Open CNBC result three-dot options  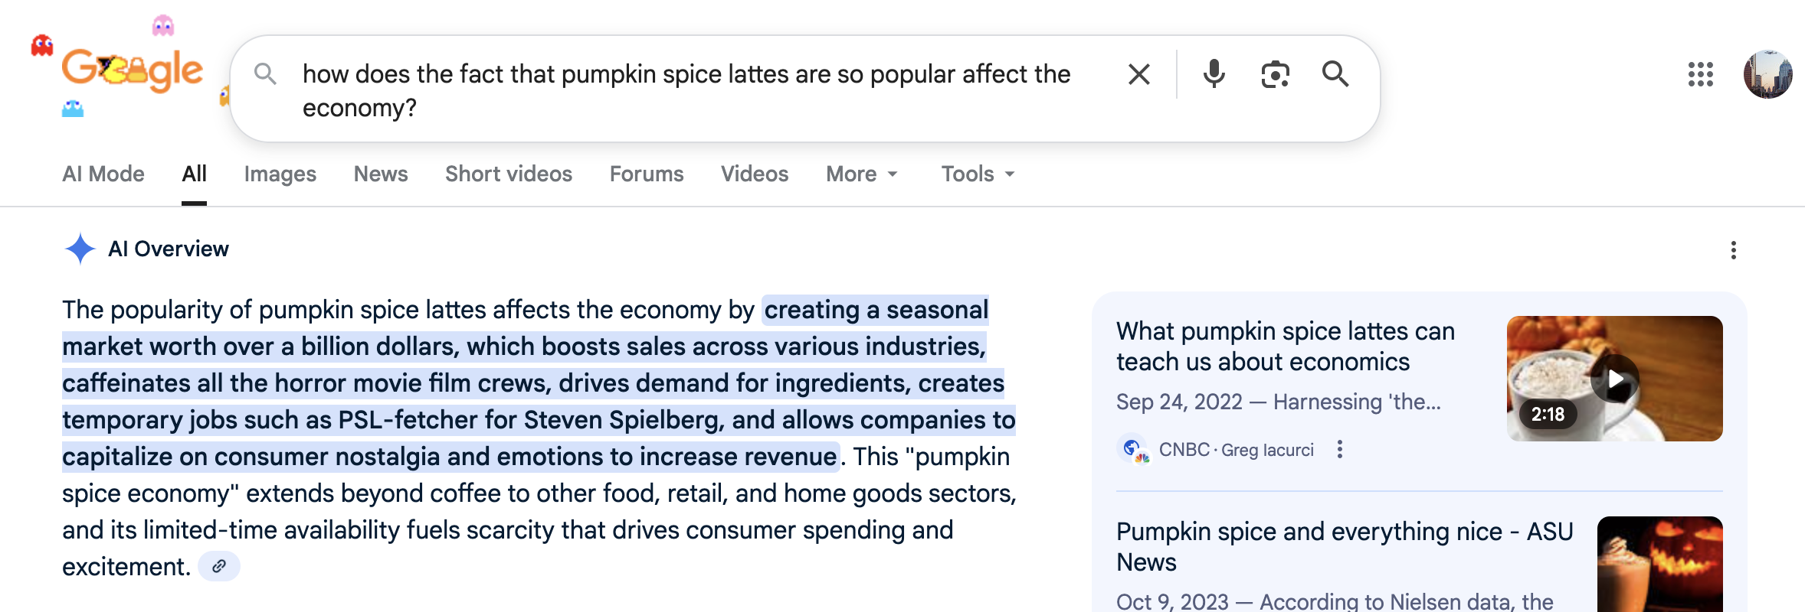tap(1339, 449)
